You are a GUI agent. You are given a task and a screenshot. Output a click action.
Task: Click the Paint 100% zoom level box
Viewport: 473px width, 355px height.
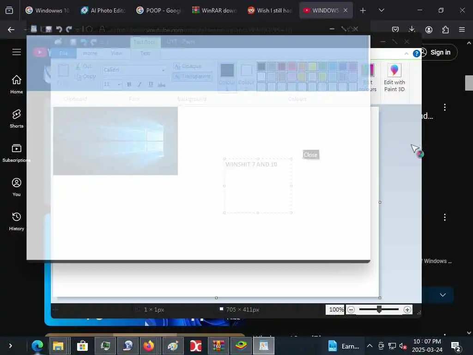[x=335, y=309]
